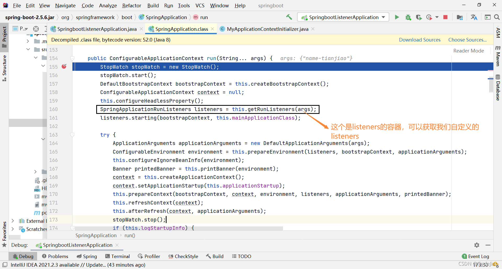Expand External Libraries node
502x269 pixels.
click(x=13, y=221)
